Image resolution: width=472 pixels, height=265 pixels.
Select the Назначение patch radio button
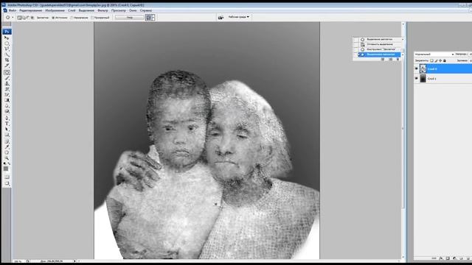pos(72,18)
